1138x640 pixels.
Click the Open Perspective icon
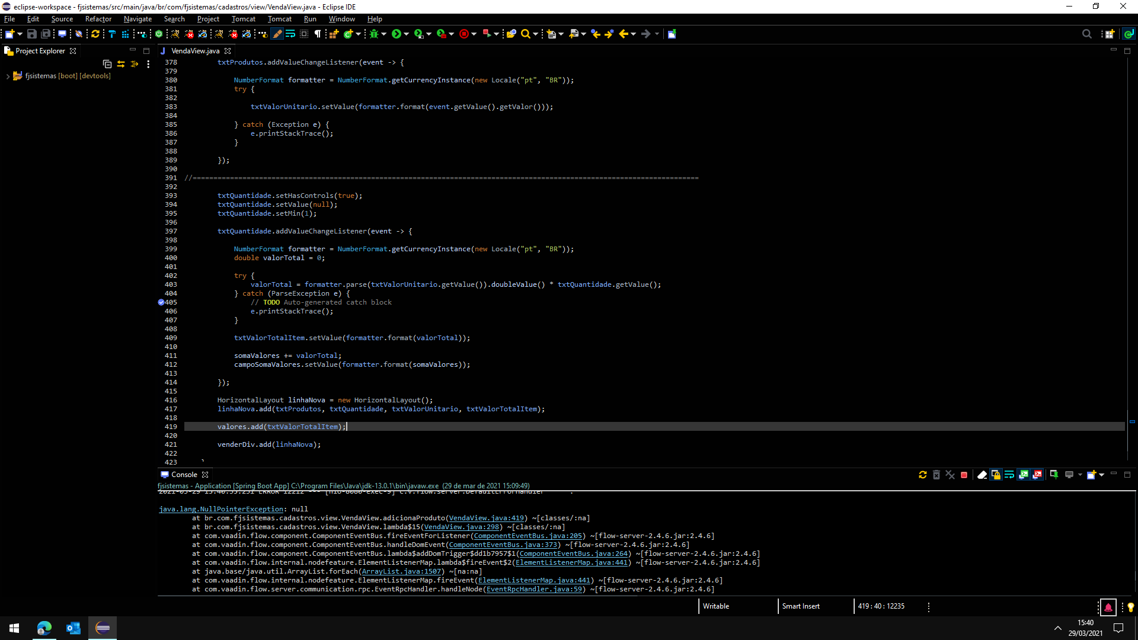[x=1110, y=34]
